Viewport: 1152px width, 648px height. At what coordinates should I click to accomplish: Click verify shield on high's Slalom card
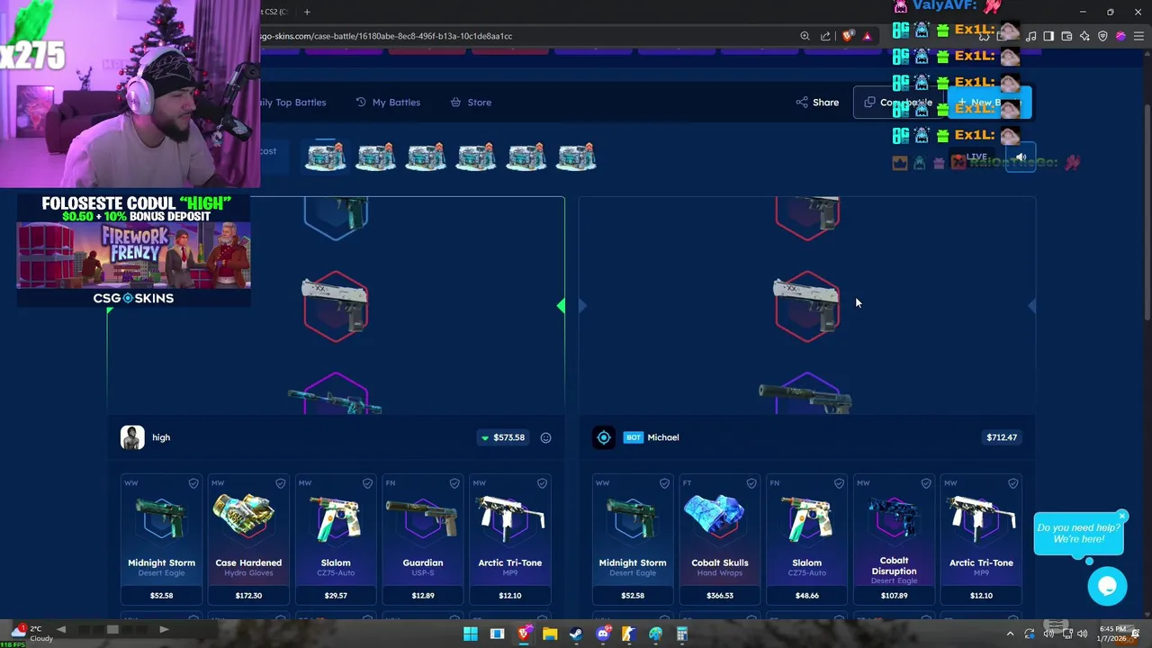(x=367, y=483)
